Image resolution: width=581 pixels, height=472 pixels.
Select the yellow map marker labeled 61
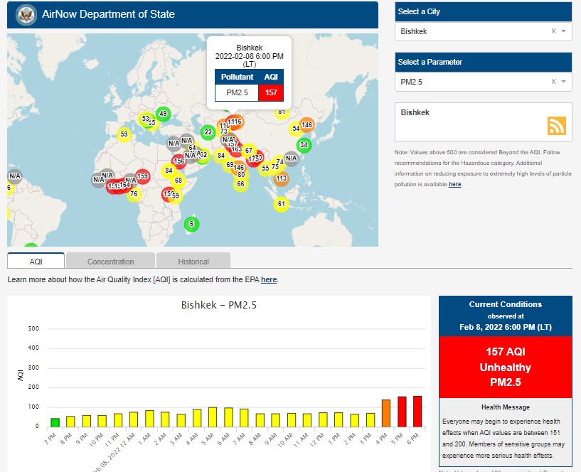click(x=282, y=204)
